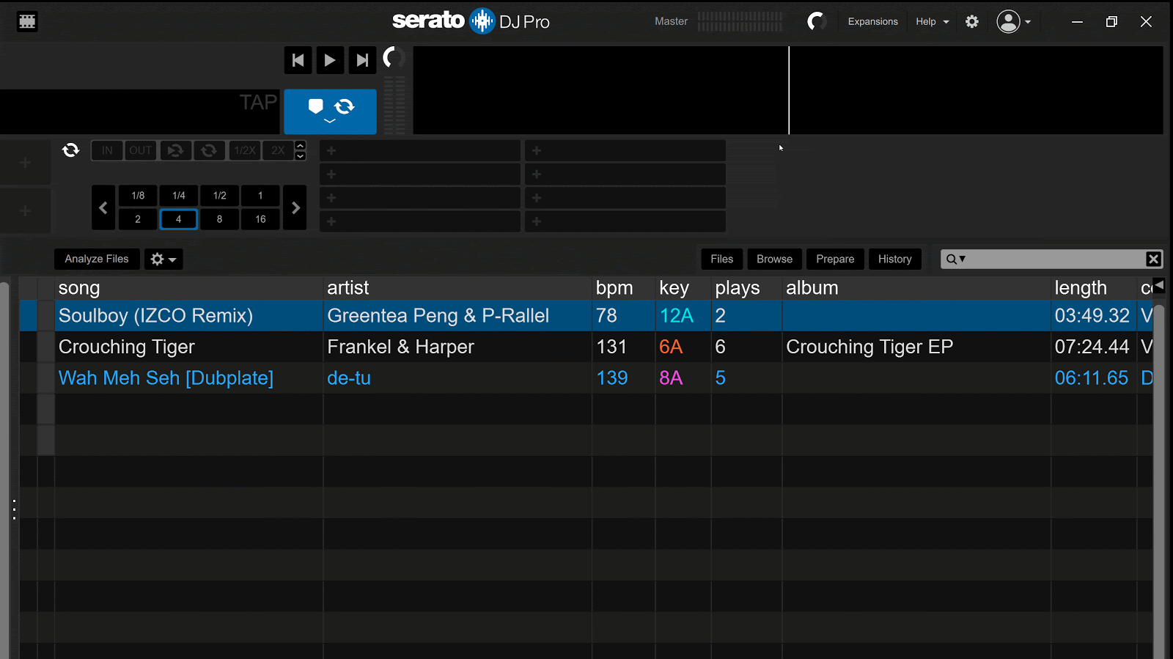Toggle auto loop icon left of IN
The image size is (1173, 659).
point(71,150)
